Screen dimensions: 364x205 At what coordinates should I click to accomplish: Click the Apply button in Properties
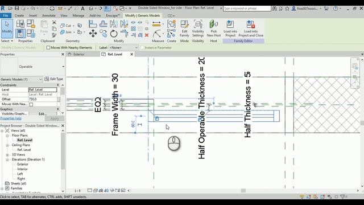[55, 118]
